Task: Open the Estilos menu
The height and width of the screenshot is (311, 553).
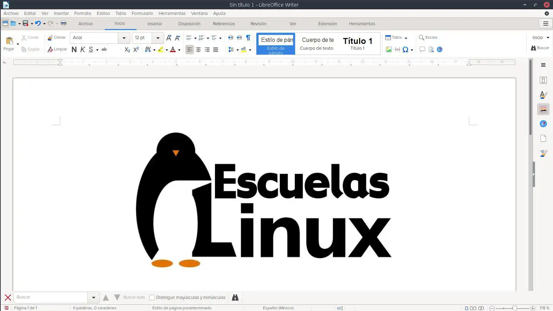Action: coord(103,13)
